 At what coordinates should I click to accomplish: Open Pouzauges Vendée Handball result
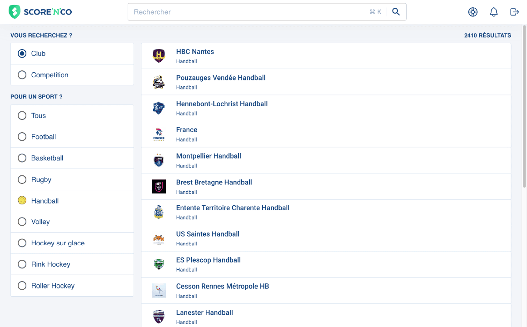click(221, 78)
